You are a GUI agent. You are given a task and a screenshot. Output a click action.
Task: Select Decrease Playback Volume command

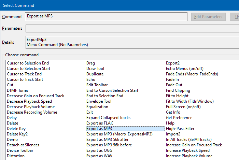[x=31, y=107]
